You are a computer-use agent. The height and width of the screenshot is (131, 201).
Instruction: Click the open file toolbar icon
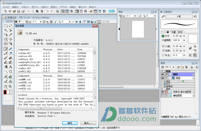pyautogui.click(x=14, y=11)
